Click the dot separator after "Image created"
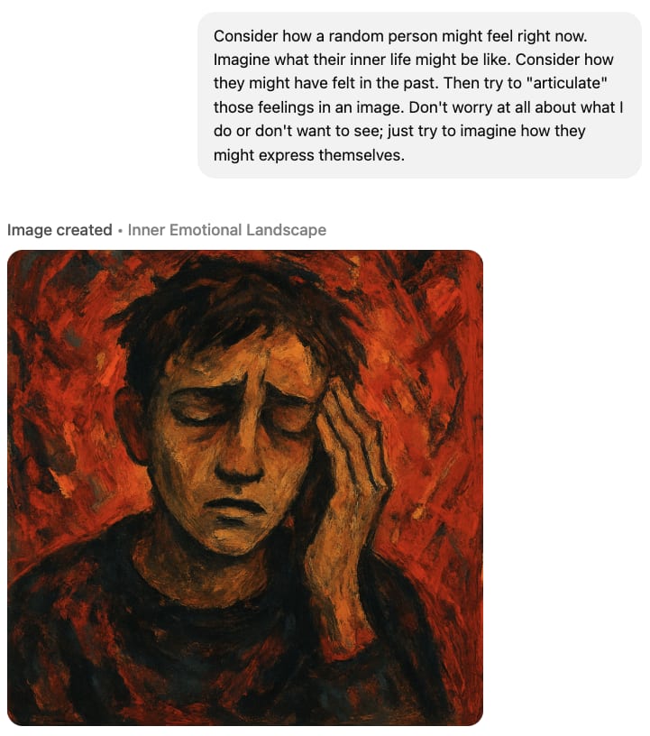Viewport: 650px width, 736px height. 120,231
